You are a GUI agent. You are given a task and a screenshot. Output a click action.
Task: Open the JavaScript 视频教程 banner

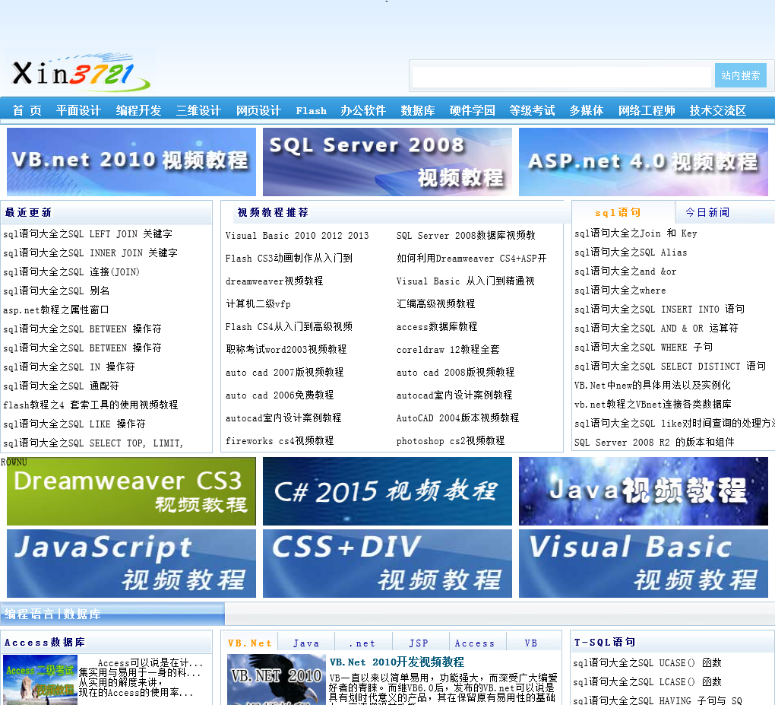click(131, 564)
